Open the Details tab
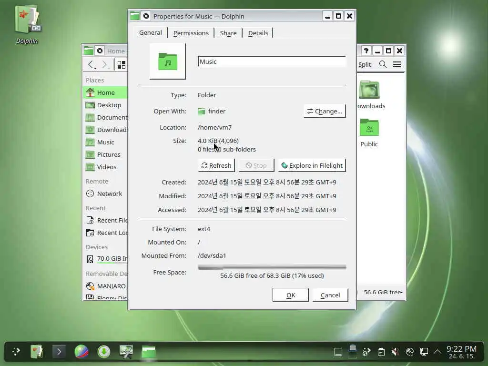488x366 pixels. (x=258, y=33)
